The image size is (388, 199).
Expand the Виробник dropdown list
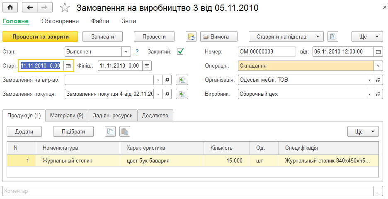pyautogui.click(x=369, y=94)
